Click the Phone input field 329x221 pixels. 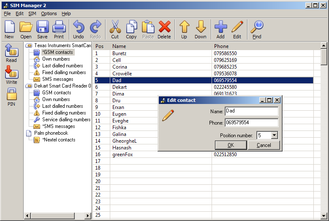point(252,122)
